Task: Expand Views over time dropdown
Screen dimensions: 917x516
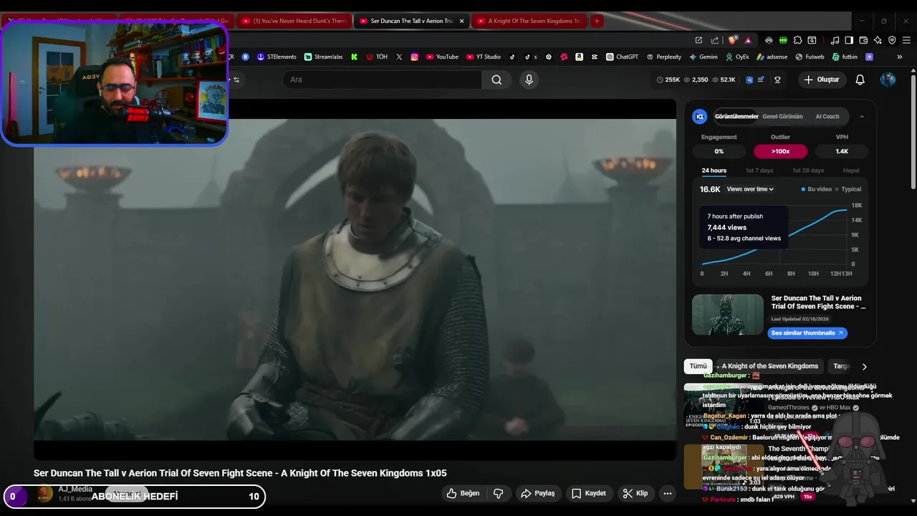Action: coord(750,189)
